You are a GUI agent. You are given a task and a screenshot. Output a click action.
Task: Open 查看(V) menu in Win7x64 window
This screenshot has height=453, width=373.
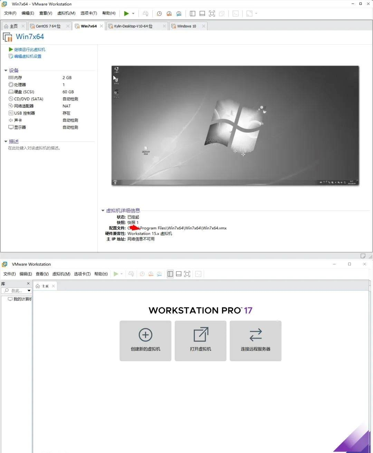tap(46, 13)
